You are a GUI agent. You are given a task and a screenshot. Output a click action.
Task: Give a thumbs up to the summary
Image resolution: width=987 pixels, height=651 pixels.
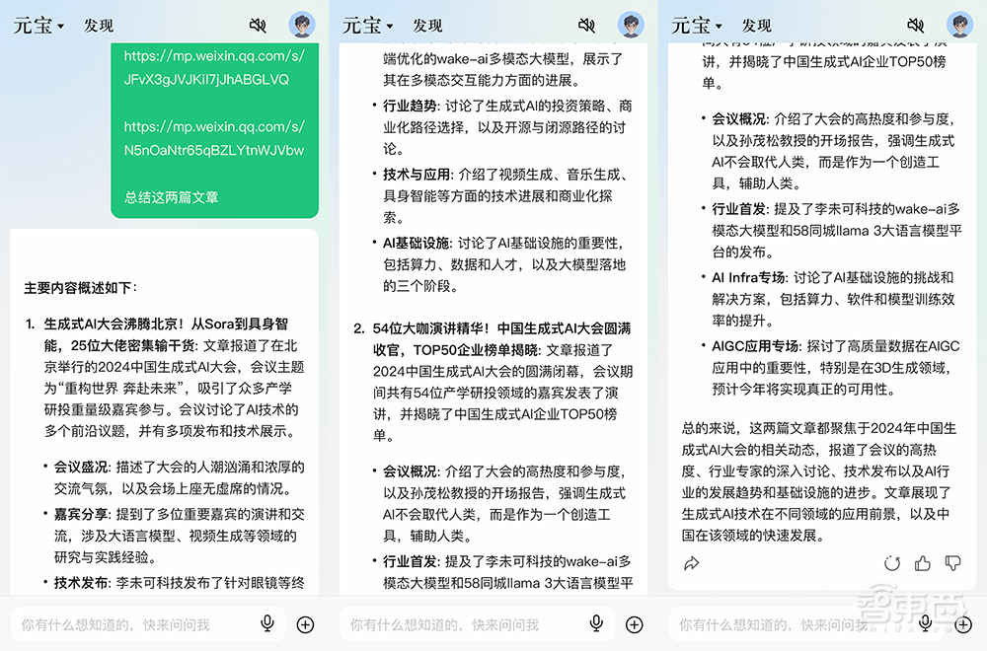[x=924, y=562]
